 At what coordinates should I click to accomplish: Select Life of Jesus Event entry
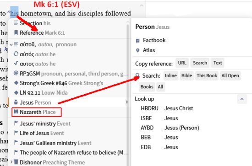[x=68, y=133]
